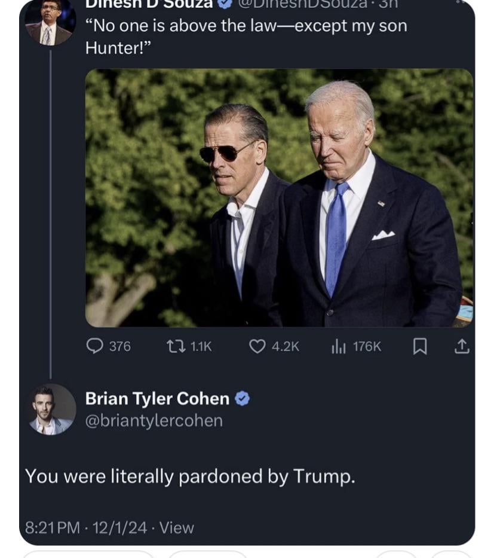Image resolution: width=494 pixels, height=558 pixels.
Task: Click the "View" link beside the date
Action: point(177,527)
